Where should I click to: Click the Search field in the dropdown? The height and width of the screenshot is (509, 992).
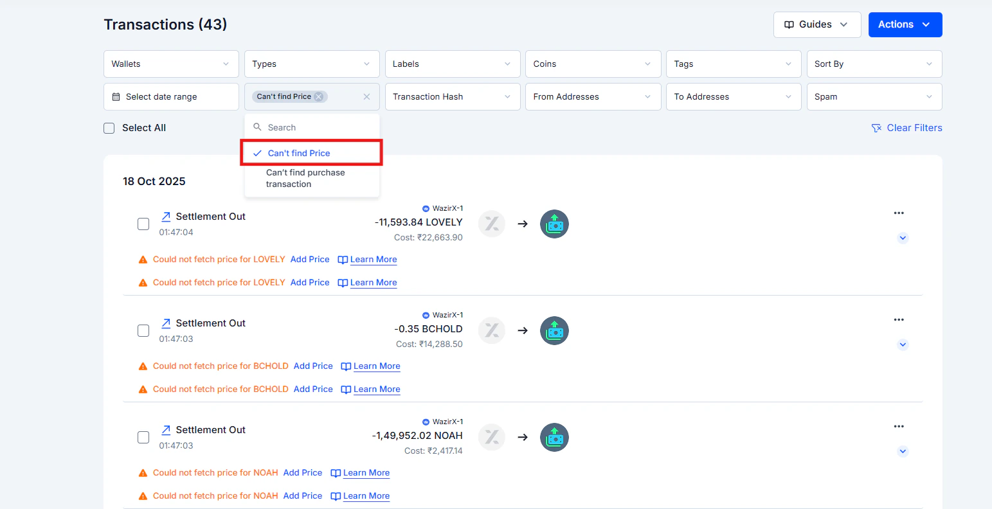[x=312, y=127]
